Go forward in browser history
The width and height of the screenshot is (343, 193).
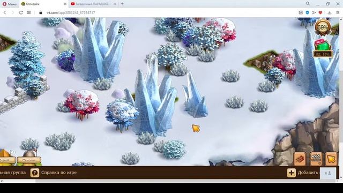[x=13, y=12]
